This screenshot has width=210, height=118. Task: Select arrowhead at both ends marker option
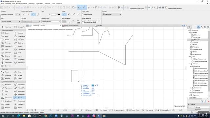tap(78, 14)
